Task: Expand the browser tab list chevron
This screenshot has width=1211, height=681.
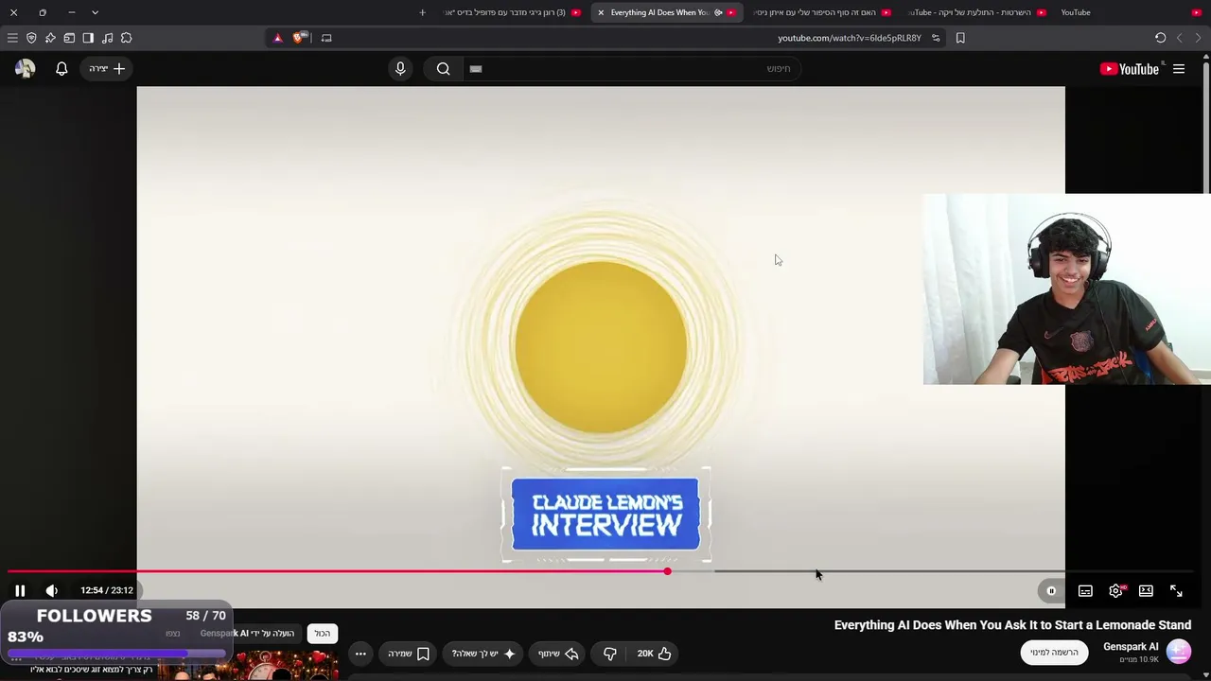Action: click(95, 12)
